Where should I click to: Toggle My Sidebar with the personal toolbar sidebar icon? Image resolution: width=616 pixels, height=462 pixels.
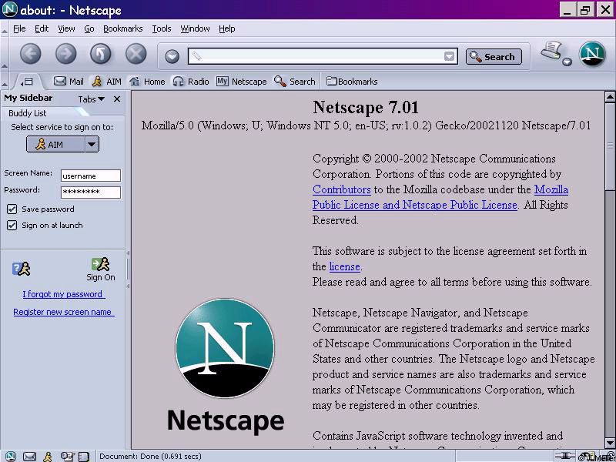click(27, 82)
